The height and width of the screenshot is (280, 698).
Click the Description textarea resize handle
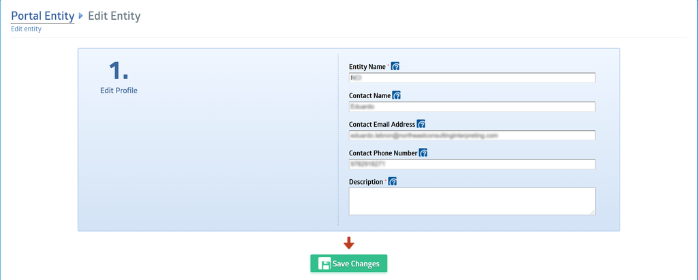coord(592,213)
